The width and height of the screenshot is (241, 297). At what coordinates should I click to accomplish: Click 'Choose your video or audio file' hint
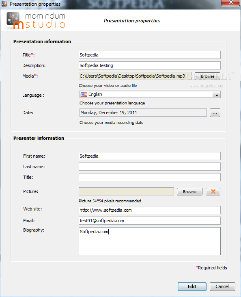click(x=108, y=86)
